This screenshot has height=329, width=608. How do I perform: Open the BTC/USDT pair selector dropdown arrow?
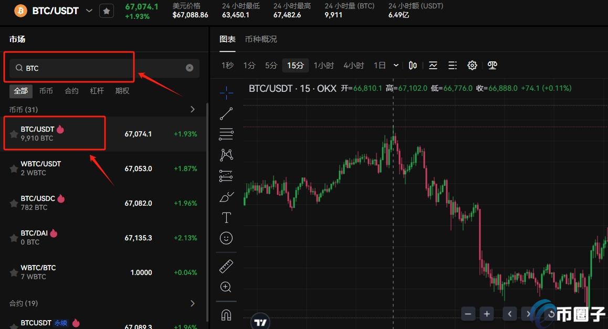tap(89, 10)
